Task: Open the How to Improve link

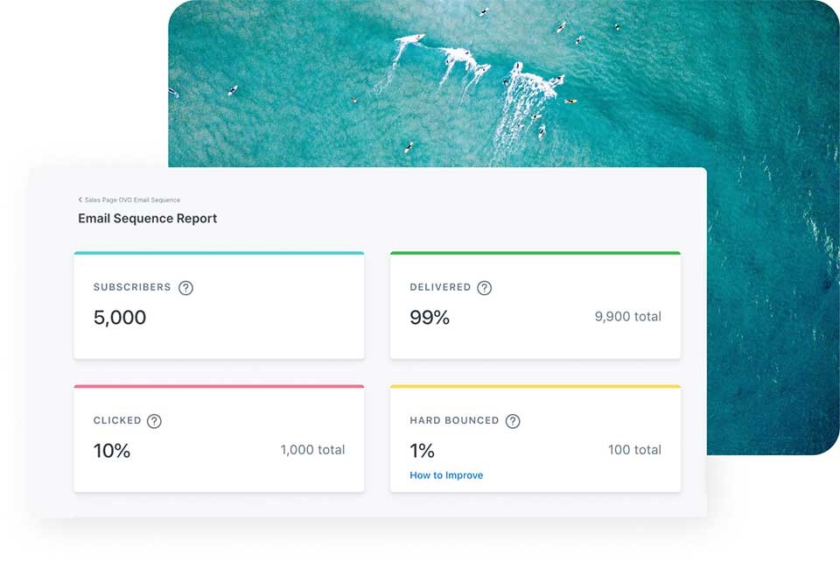Action: [x=446, y=475]
